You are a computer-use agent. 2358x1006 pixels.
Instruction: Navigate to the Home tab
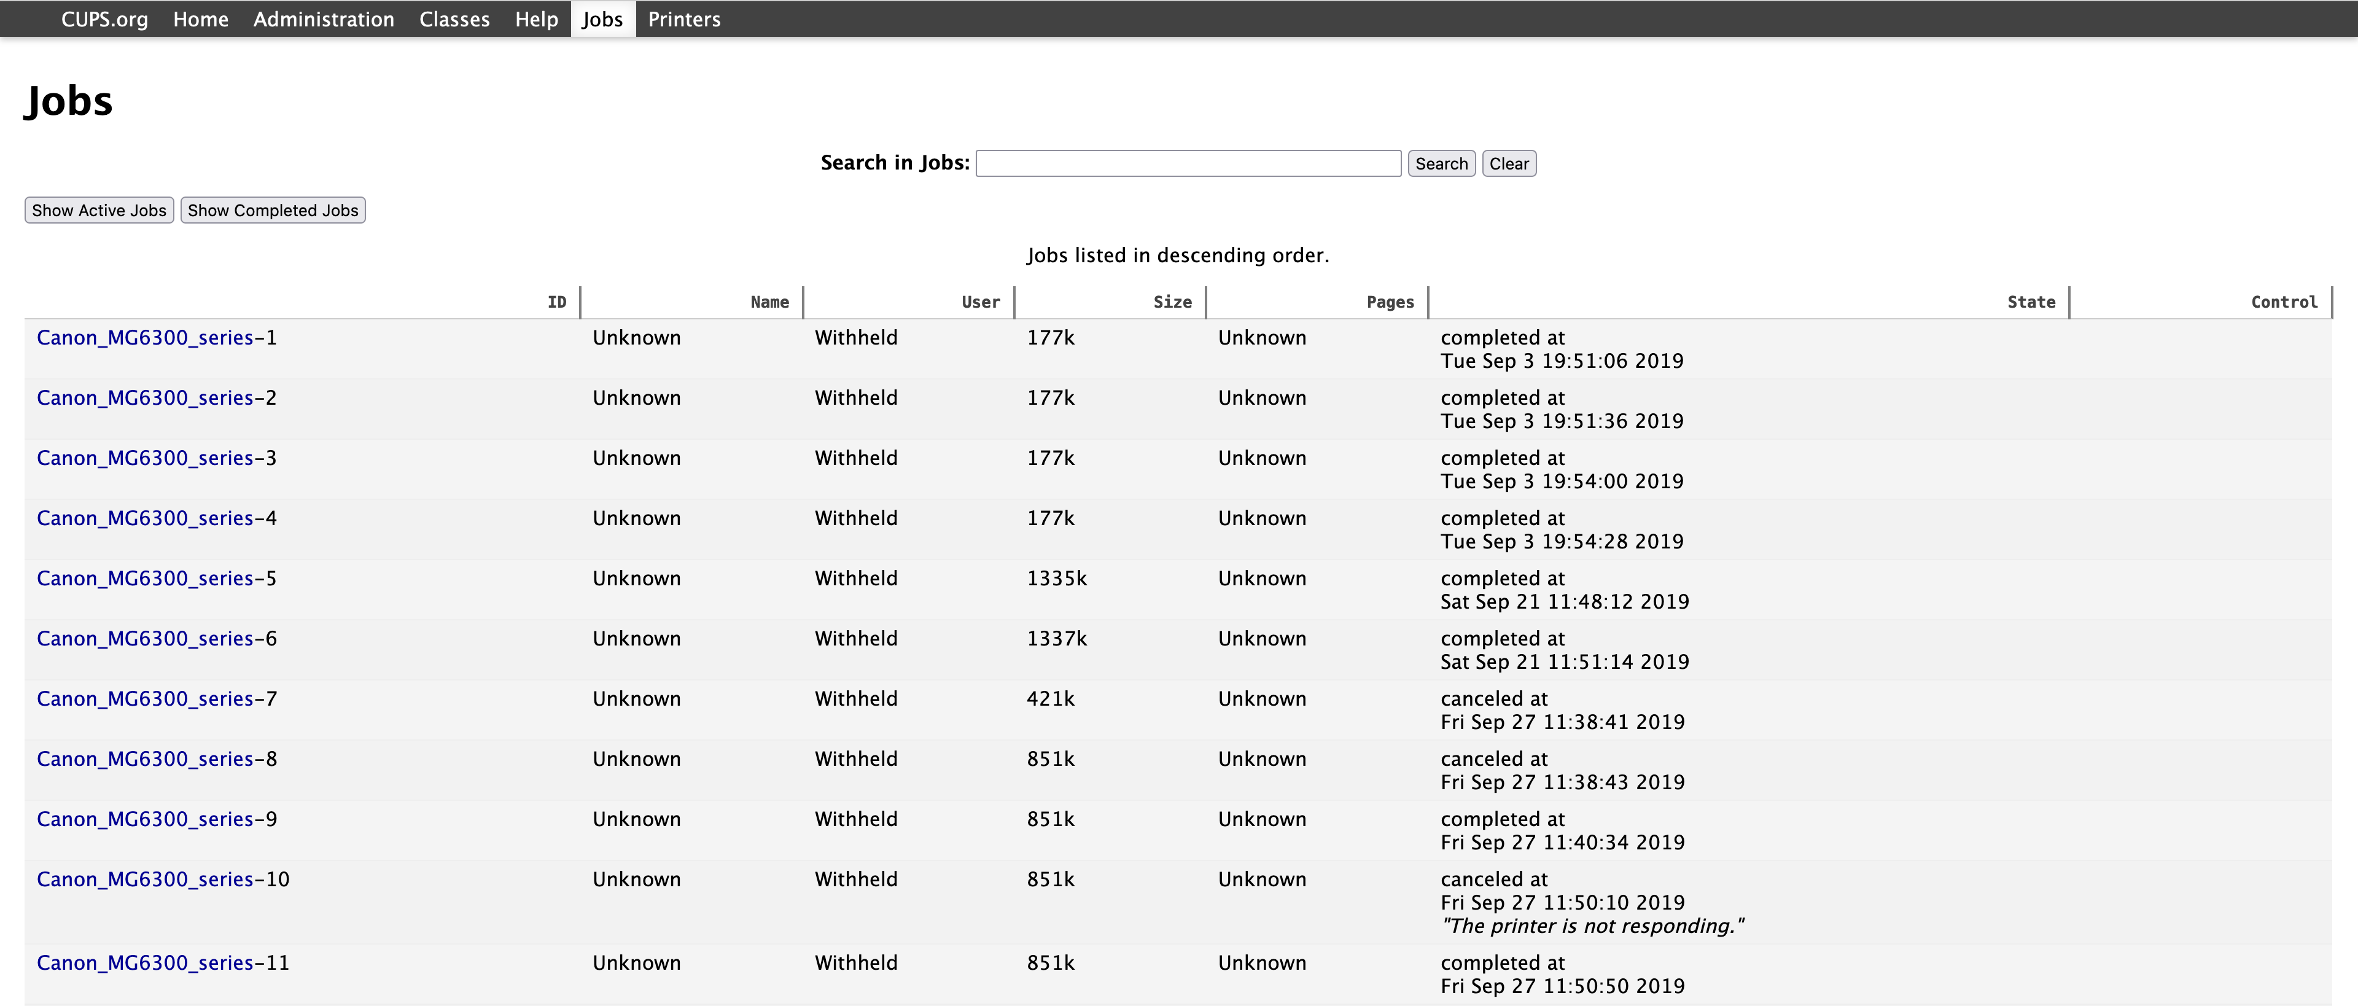click(x=200, y=18)
